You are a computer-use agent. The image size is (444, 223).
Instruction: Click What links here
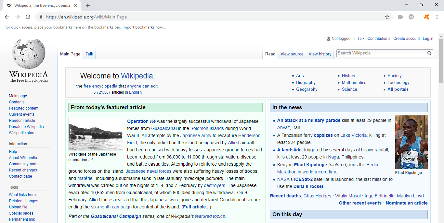click(x=22, y=195)
